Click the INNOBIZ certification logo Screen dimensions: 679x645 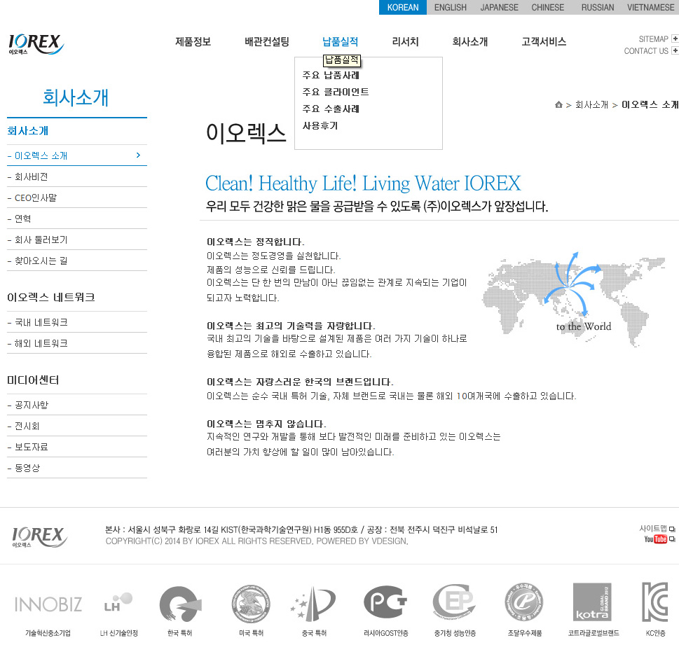pyautogui.click(x=48, y=604)
